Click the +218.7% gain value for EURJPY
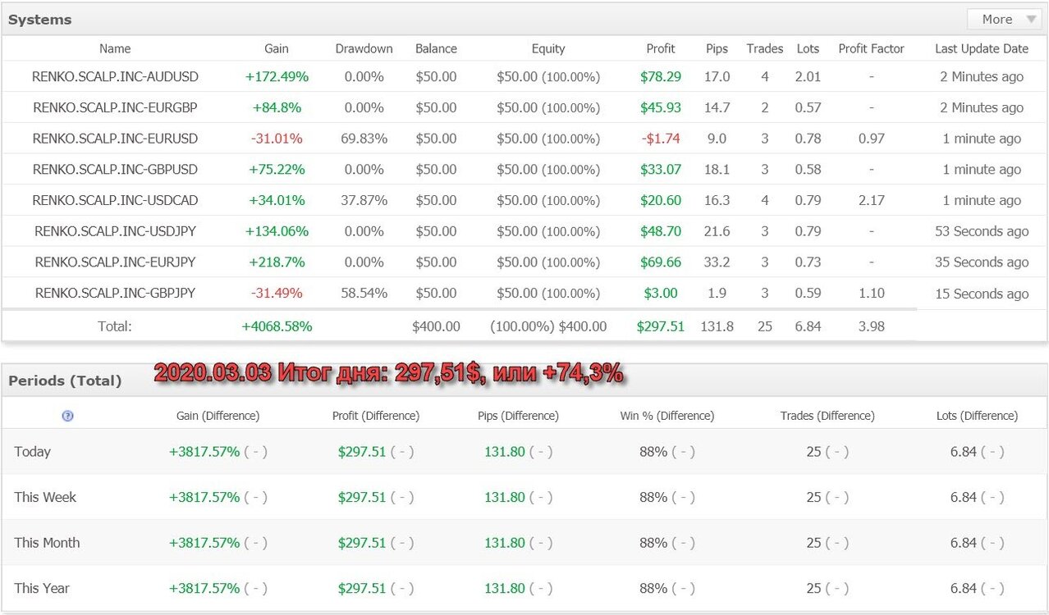Screen dimensions: 1049x615 (277, 262)
